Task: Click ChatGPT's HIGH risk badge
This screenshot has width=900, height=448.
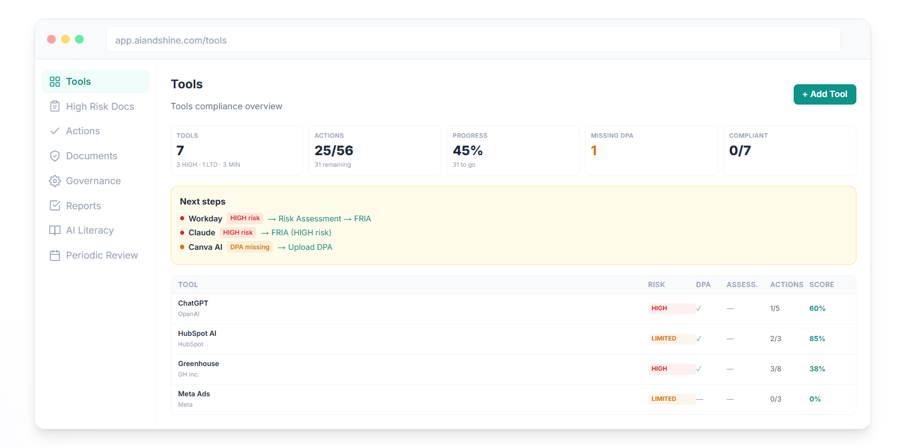Action: tap(672, 309)
